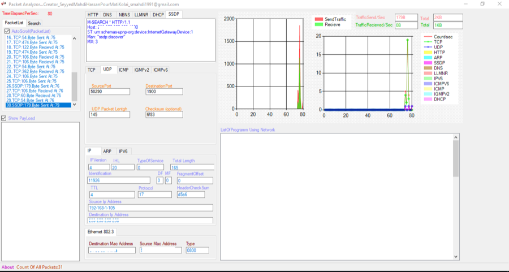The image size is (509, 272).
Task: Click the DestinationPort field showing 1900
Action: click(x=164, y=92)
